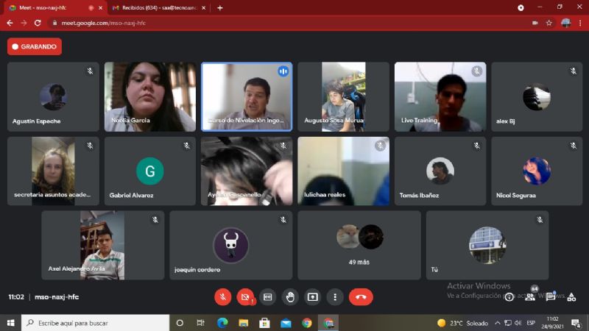Open first Chrome taskbar icon
The height and width of the screenshot is (331, 589).
307,323
